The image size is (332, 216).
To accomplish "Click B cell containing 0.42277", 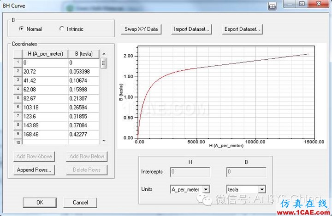I will [83, 134].
